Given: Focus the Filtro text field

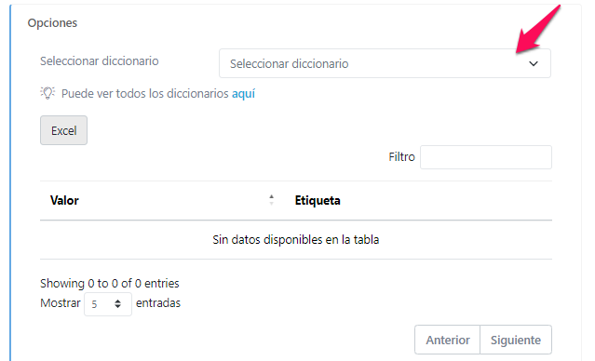Looking at the screenshot, I should coord(486,157).
